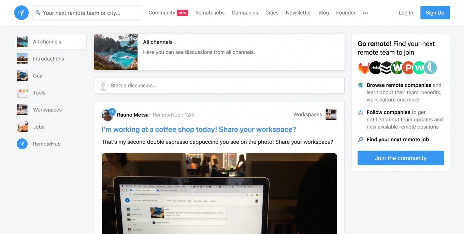The height and width of the screenshot is (234, 464).
Task: Open the coffee shop discussion title
Action: click(199, 129)
